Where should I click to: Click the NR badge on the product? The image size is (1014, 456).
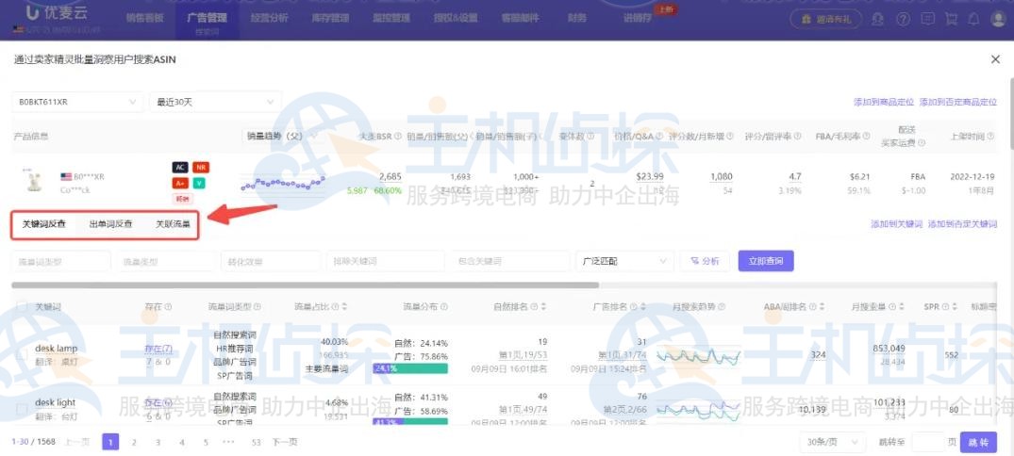coord(201,168)
